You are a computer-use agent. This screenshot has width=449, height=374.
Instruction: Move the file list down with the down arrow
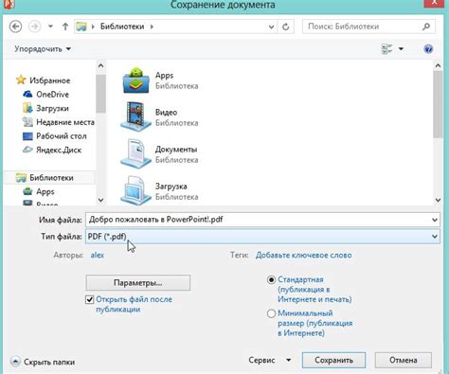click(x=438, y=200)
